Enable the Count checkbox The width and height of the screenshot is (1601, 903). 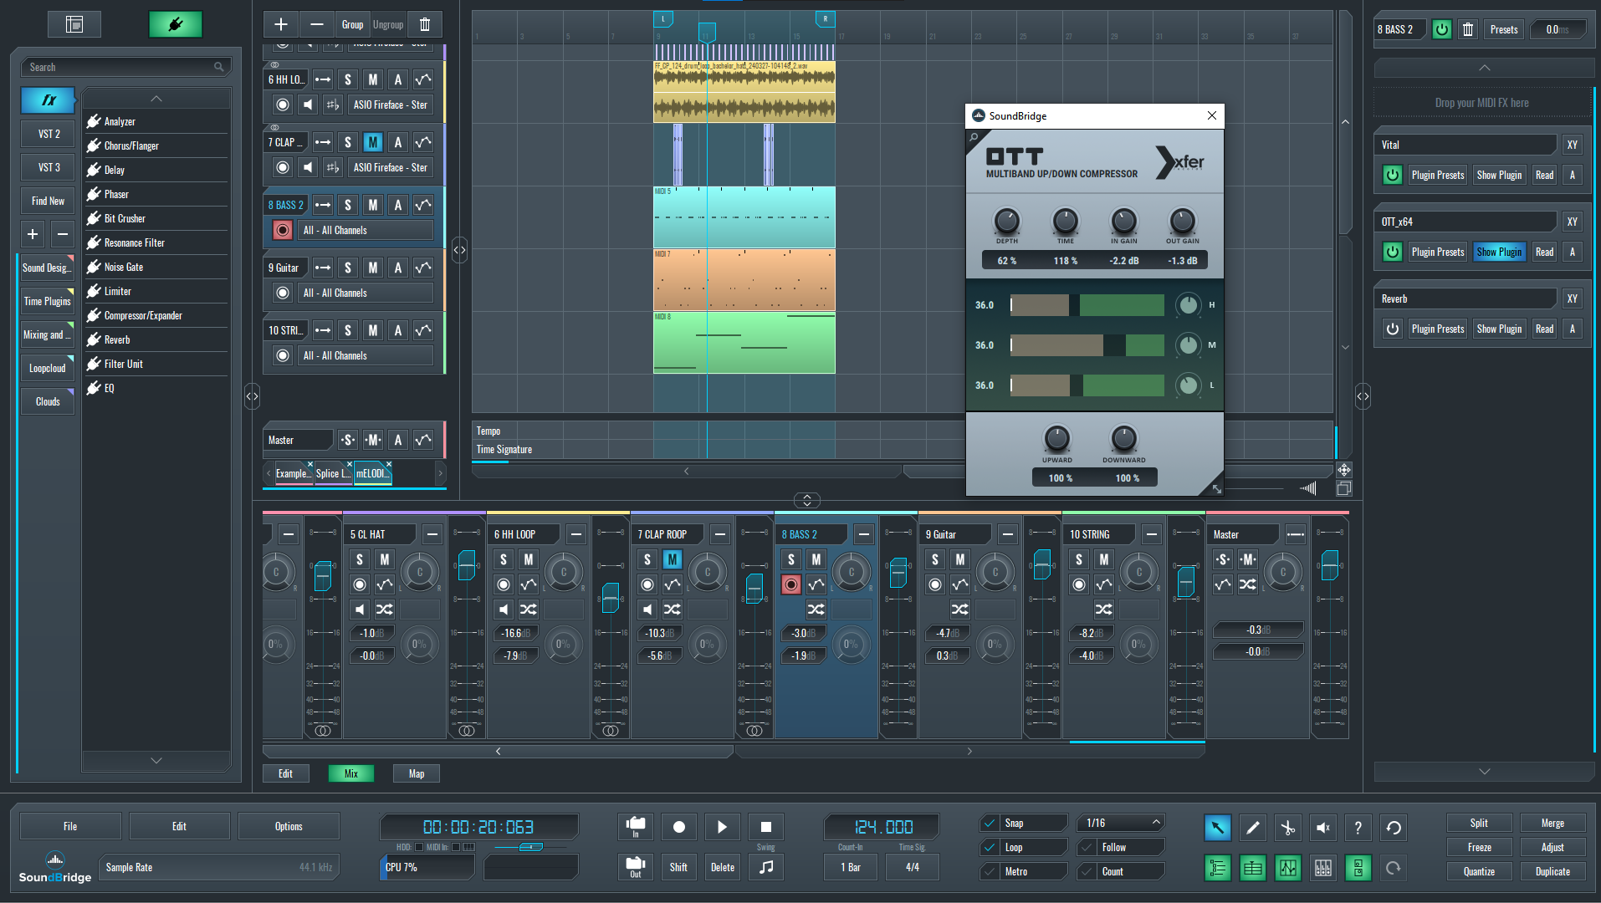tap(1087, 871)
